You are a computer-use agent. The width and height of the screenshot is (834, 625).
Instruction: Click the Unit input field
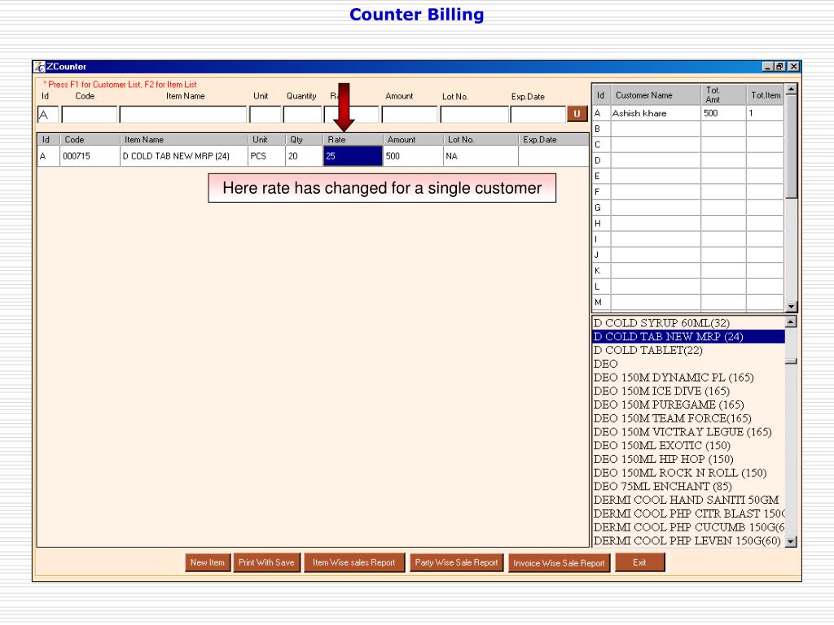266,114
